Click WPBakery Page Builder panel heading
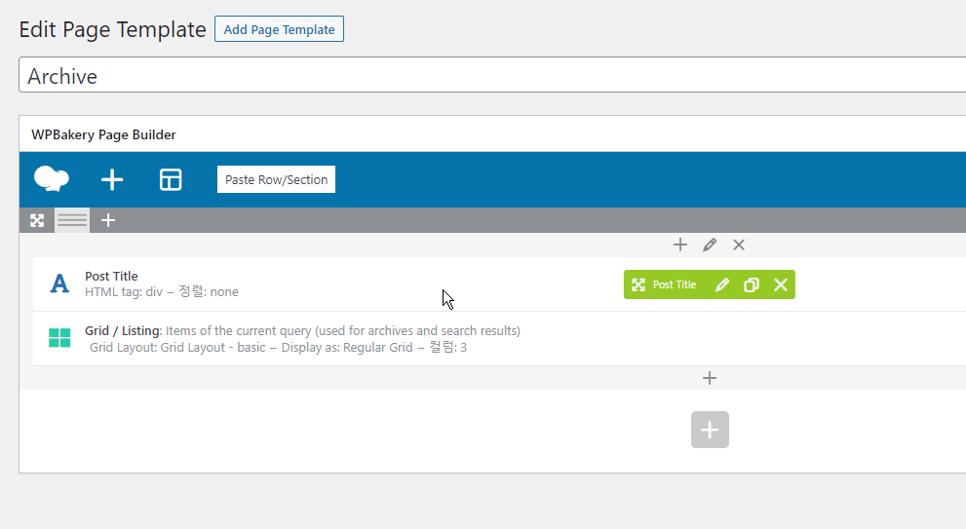This screenshot has height=529, width=966. coord(103,134)
